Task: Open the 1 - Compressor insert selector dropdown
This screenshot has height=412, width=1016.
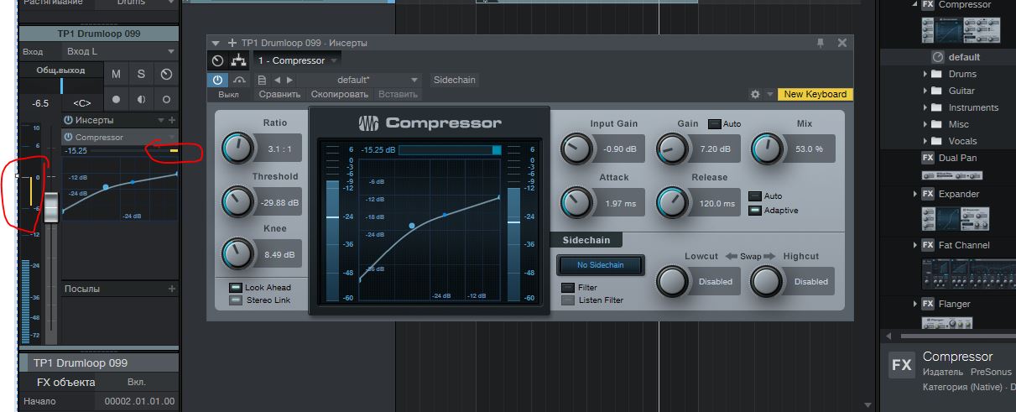Action: (x=297, y=60)
